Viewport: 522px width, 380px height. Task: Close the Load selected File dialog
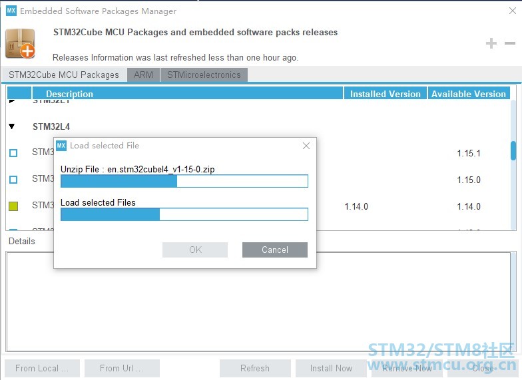pyautogui.click(x=306, y=146)
